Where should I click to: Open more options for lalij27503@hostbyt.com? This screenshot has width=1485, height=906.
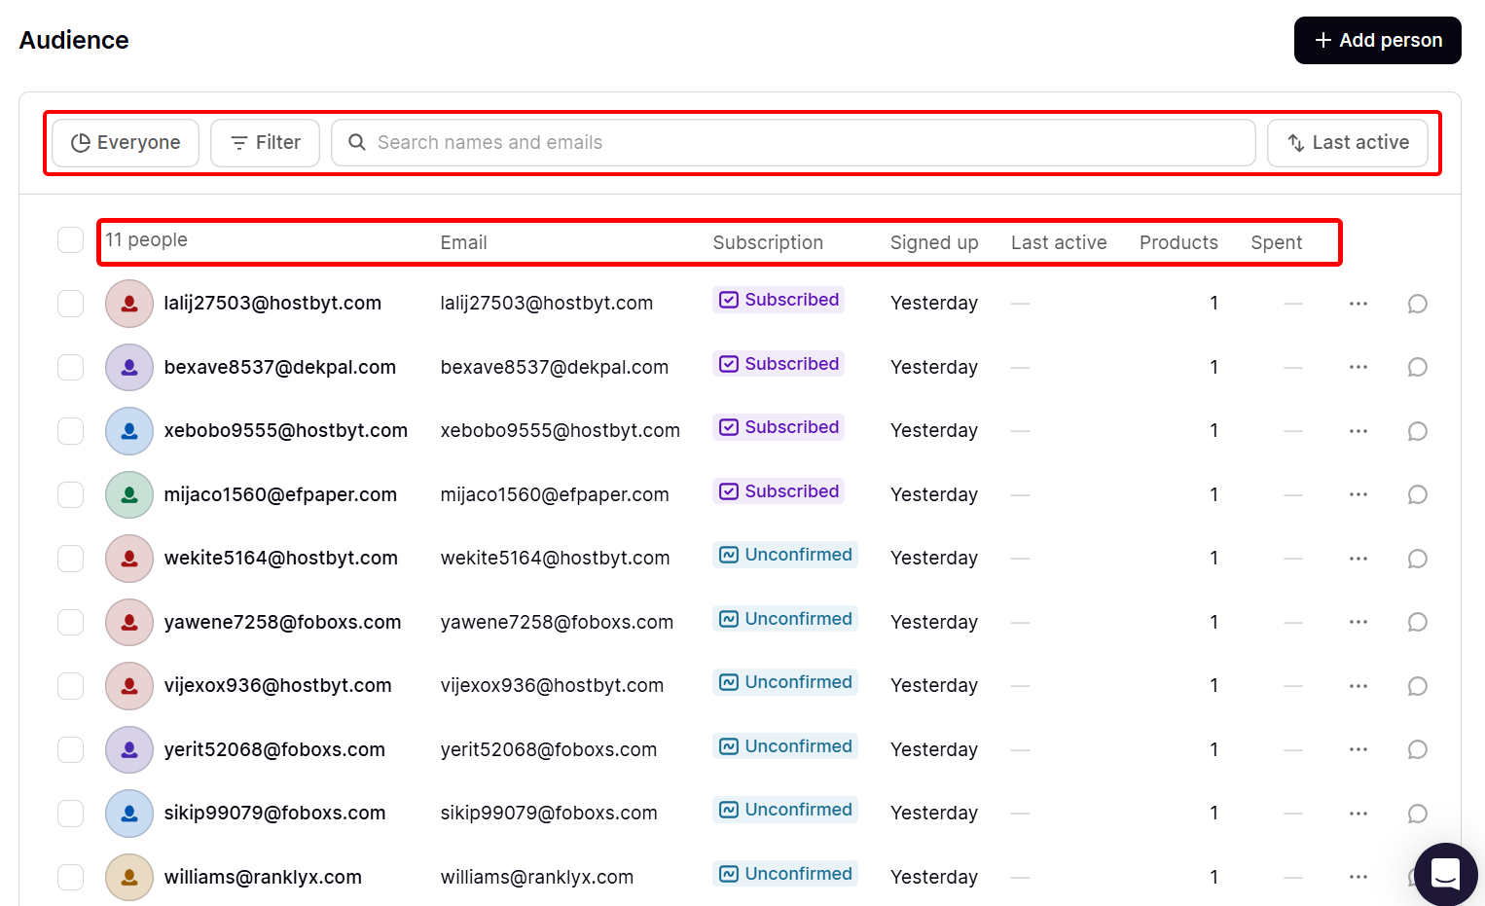pos(1358,304)
